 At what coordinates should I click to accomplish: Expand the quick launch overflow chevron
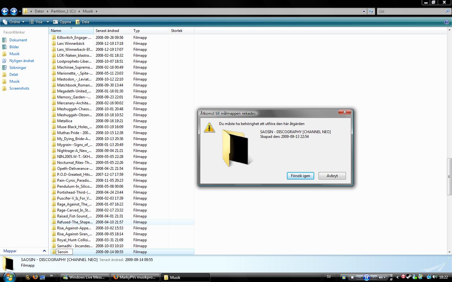[51, 276]
